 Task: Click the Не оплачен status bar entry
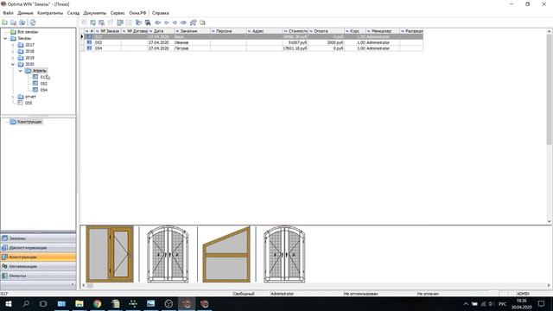click(x=429, y=294)
